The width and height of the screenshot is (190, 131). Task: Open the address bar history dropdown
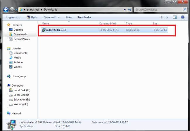[125, 10]
